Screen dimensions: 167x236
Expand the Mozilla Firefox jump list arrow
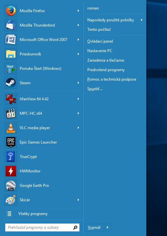click(78, 11)
